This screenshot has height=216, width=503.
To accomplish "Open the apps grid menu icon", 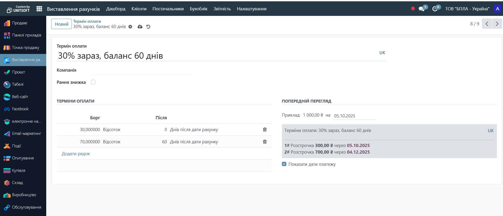I will 39,9.
